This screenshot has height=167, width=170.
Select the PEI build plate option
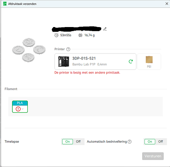149,61
